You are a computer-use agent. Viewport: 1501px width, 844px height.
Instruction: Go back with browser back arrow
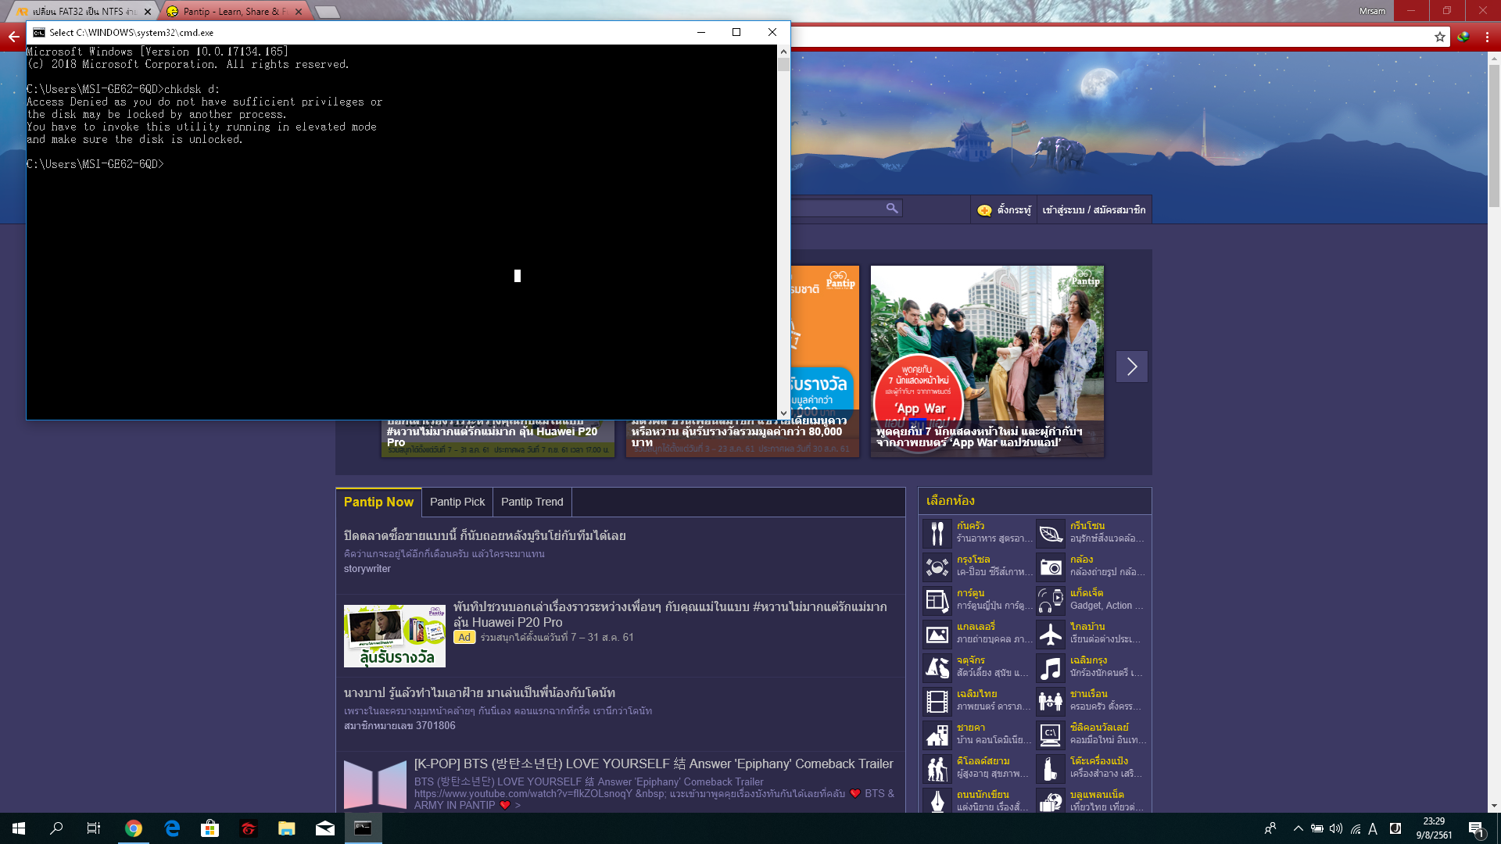(x=13, y=37)
